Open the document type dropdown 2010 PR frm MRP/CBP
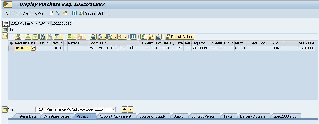This screenshot has width=319, height=124. click(x=48, y=23)
